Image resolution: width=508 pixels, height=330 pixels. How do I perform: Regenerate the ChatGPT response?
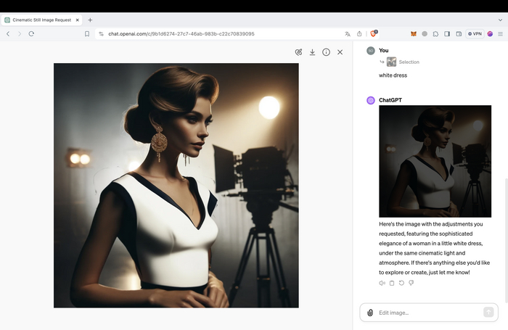pyautogui.click(x=401, y=283)
